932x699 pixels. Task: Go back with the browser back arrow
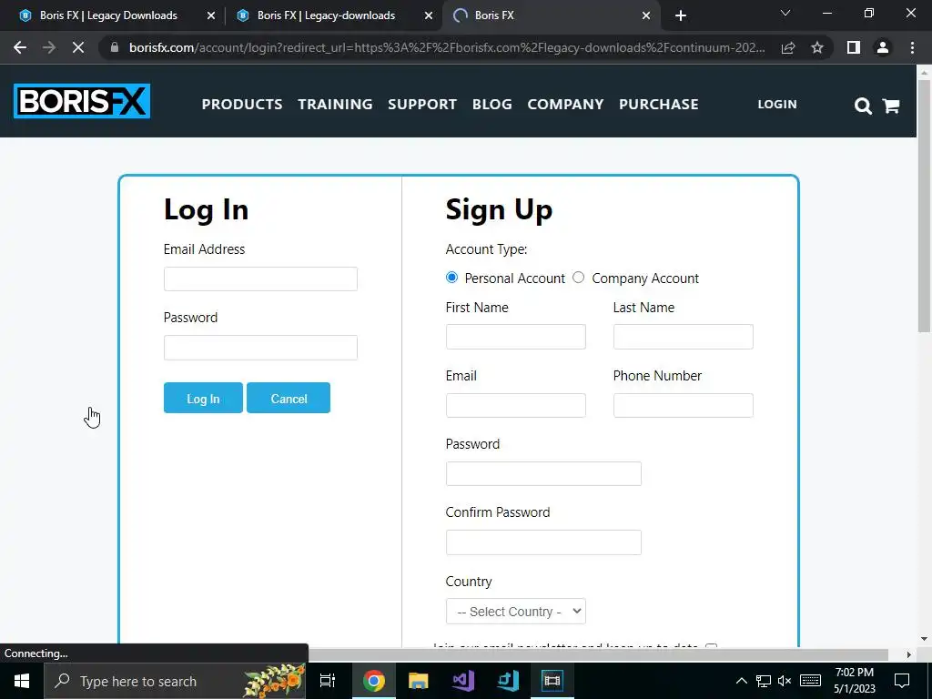click(20, 47)
